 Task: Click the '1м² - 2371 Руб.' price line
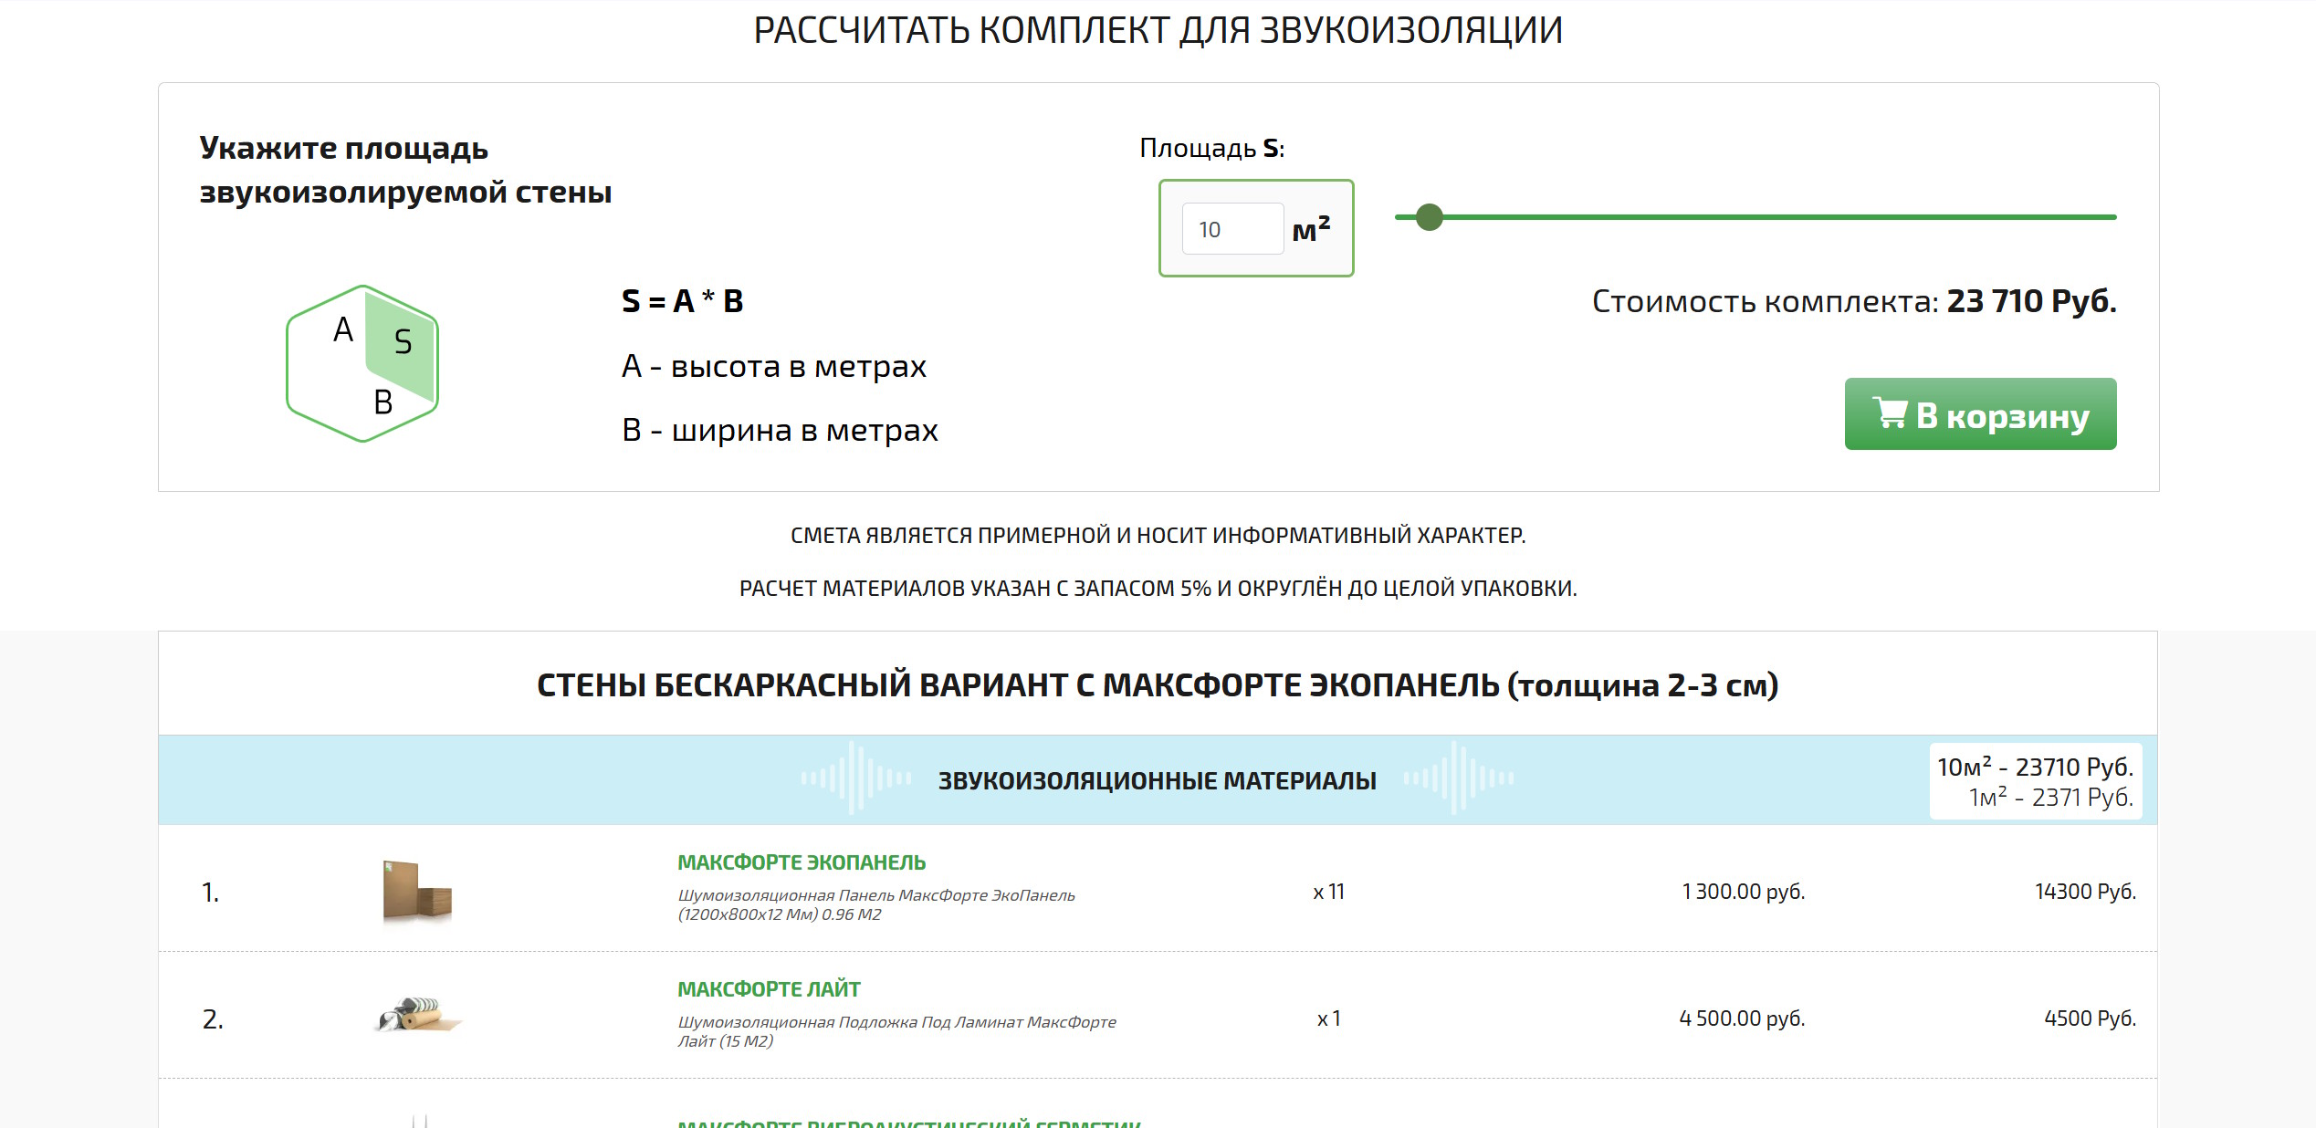(2050, 798)
